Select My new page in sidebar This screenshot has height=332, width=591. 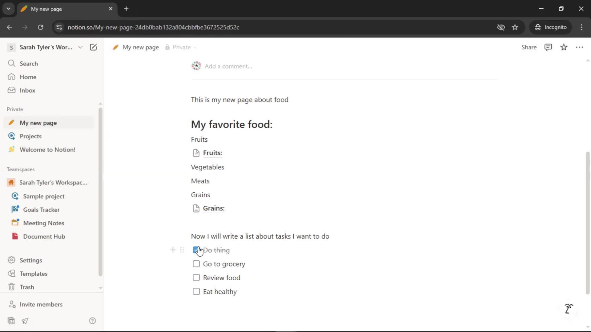49,123
